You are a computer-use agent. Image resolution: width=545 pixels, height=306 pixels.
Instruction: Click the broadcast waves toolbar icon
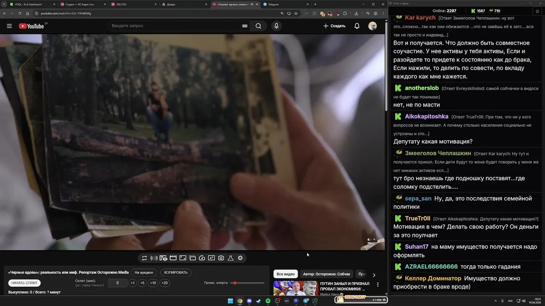coord(154,258)
